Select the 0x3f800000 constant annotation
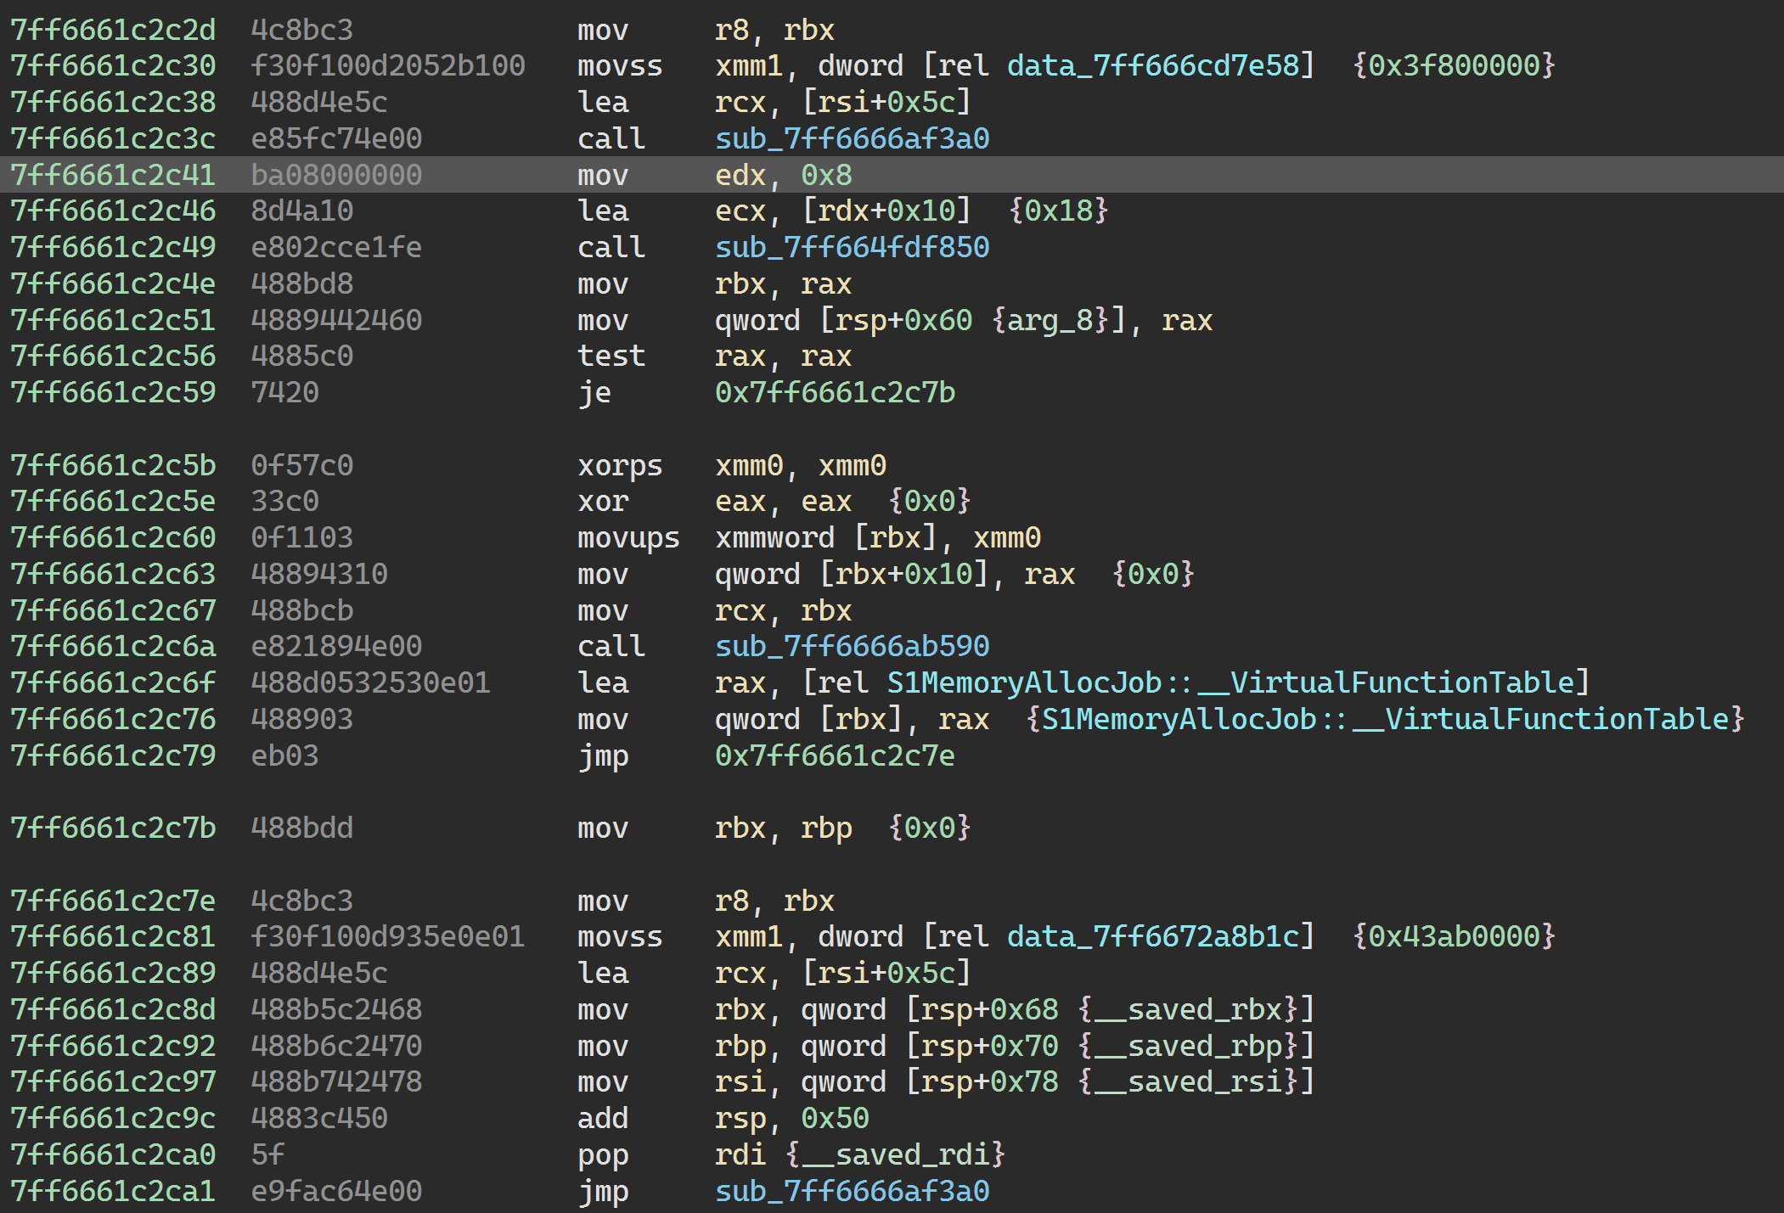 pos(1453,65)
